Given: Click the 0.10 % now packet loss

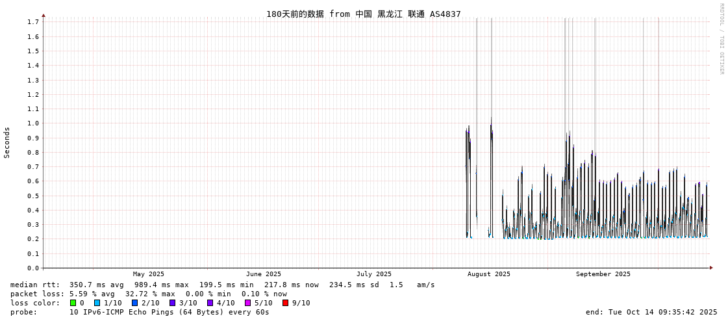Looking at the screenshot, I should click(264, 294).
